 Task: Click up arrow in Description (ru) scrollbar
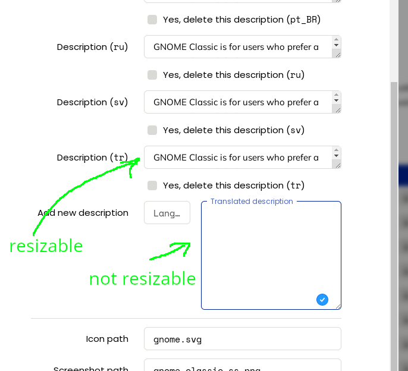(336, 39)
